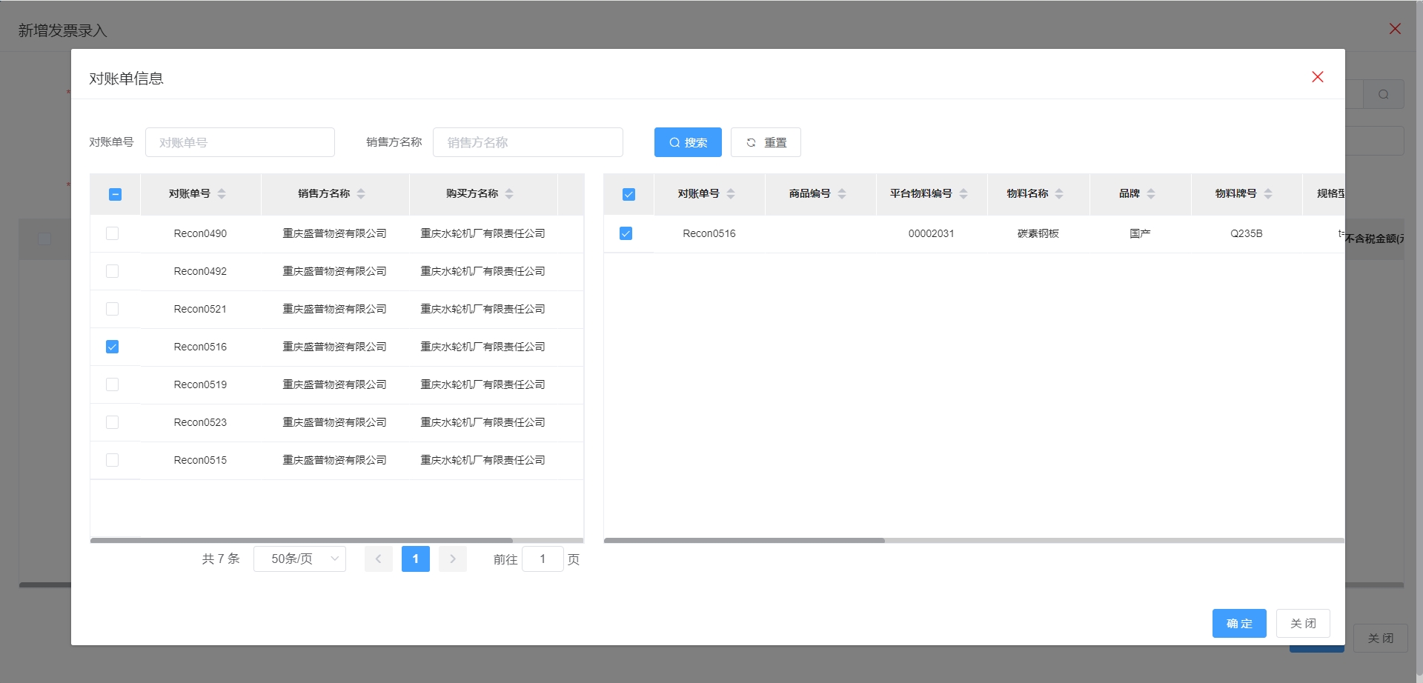Uncheck the Recon0516 row in left table
The width and height of the screenshot is (1423, 683).
pyautogui.click(x=113, y=347)
